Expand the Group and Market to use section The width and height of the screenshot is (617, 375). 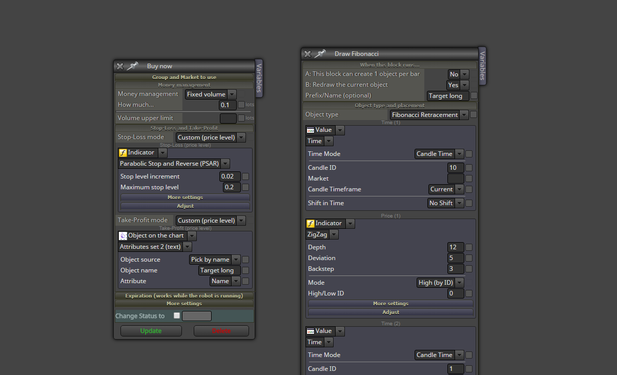pos(184,77)
